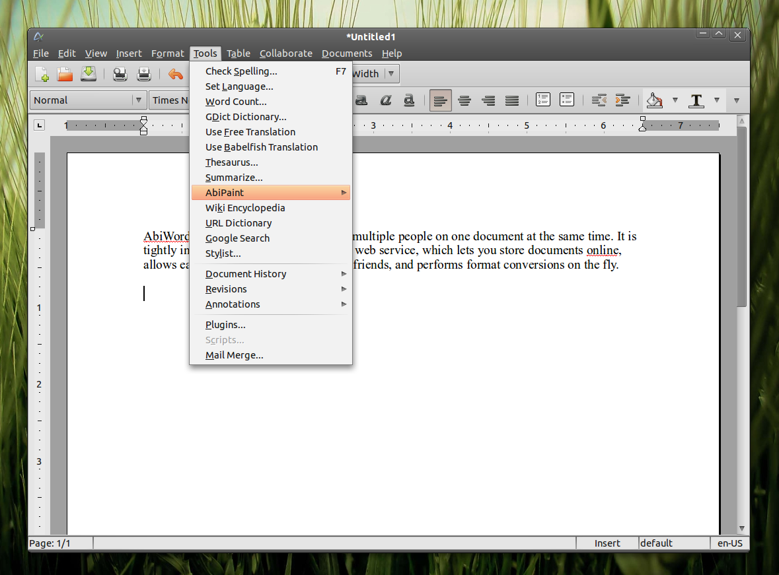Select Check Spelling from Tools menu
The image size is (779, 575).
click(241, 71)
